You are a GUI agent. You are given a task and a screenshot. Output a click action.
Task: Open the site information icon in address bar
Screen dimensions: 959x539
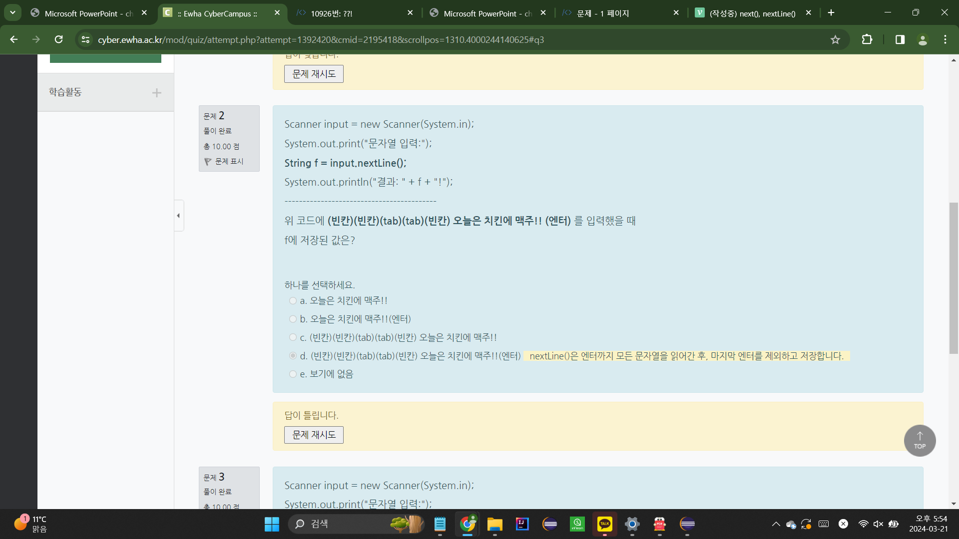click(85, 40)
